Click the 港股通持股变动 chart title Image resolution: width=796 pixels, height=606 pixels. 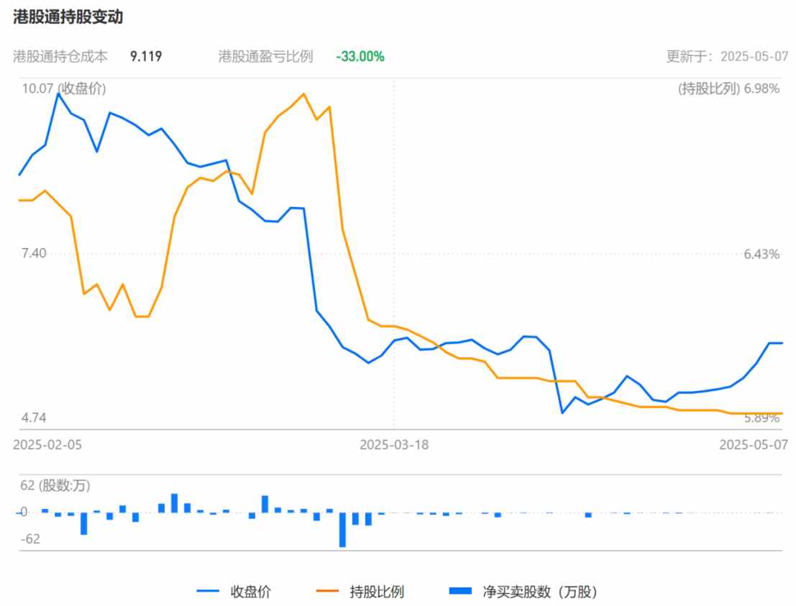(x=68, y=18)
